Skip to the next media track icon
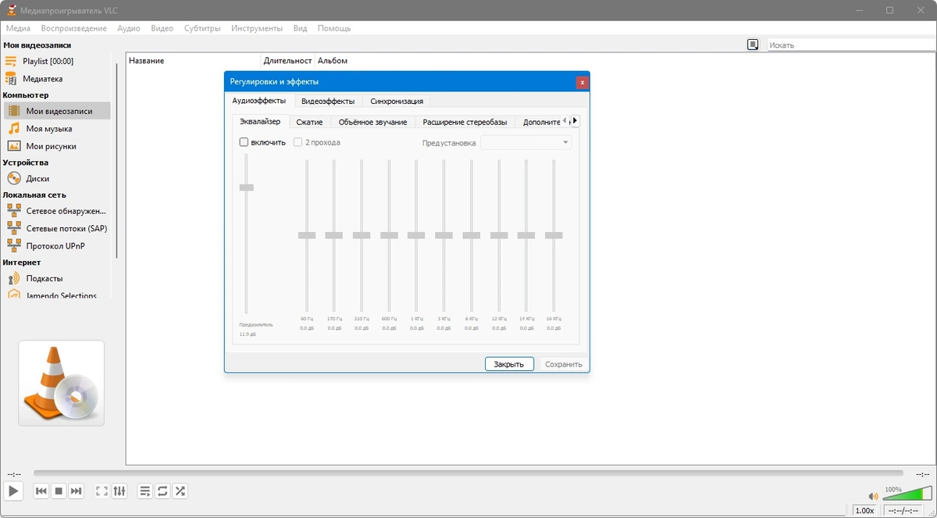Image resolution: width=937 pixels, height=518 pixels. tap(76, 491)
